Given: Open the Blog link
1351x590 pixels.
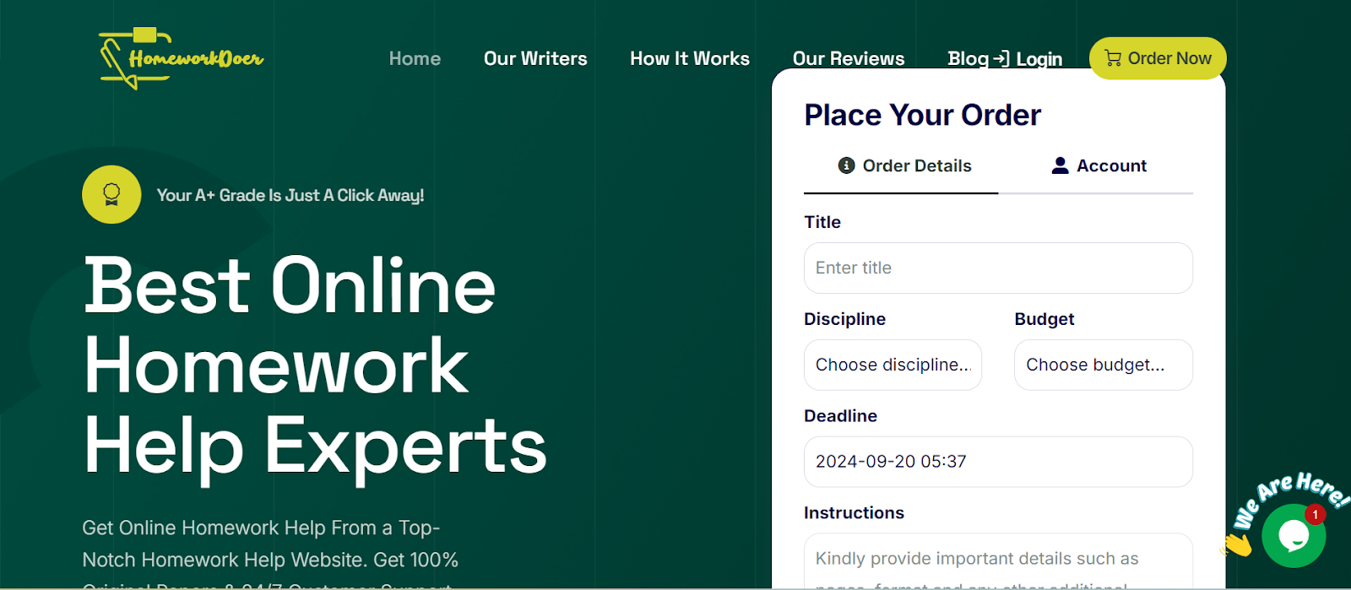Looking at the screenshot, I should (x=968, y=58).
